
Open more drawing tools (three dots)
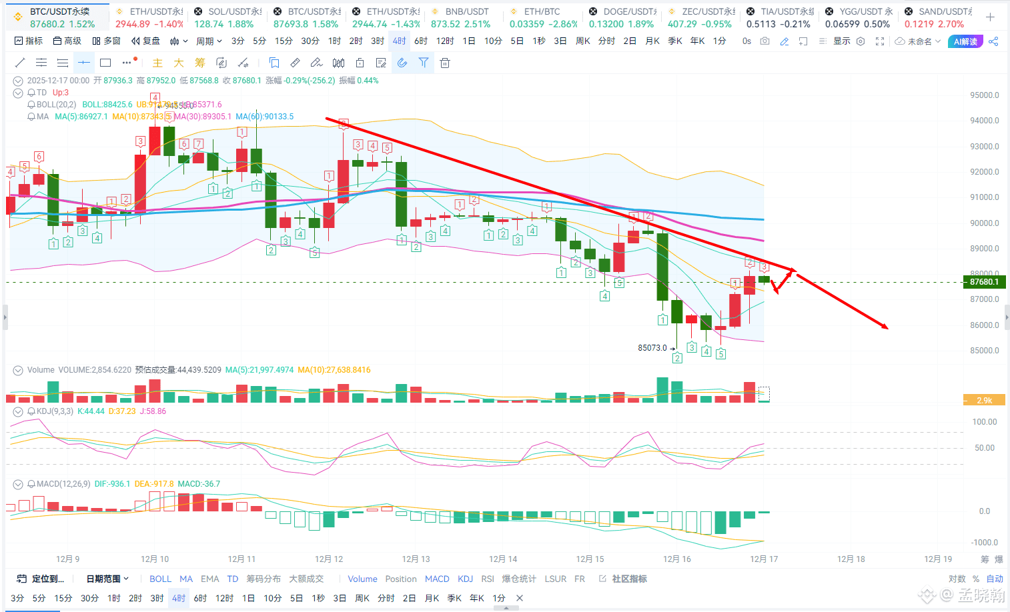(x=127, y=63)
